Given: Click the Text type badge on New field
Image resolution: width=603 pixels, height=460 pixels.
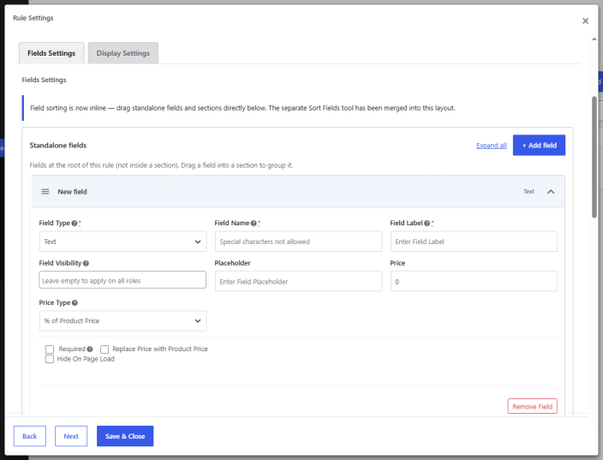Looking at the screenshot, I should click(x=528, y=192).
